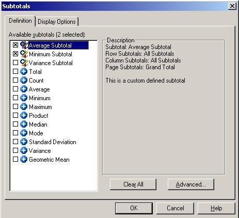The image size is (239, 218).
Task: Select the Median list label
Action: coord(38,124)
